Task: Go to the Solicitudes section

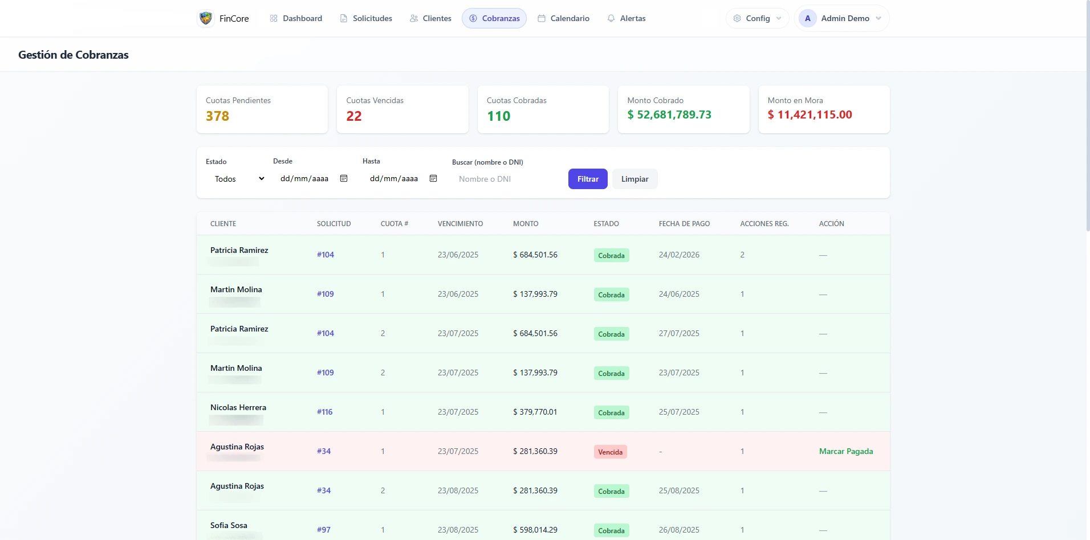Action: click(x=366, y=18)
